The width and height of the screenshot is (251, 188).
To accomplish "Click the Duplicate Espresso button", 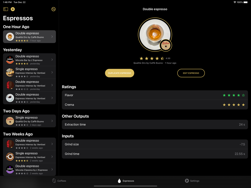I will coord(119,73).
